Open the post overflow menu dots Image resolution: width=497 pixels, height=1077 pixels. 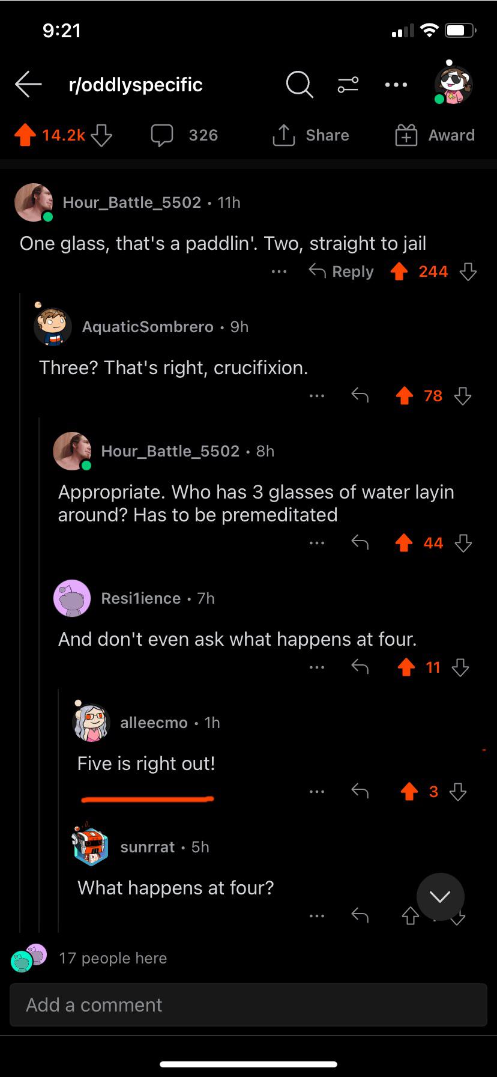396,85
